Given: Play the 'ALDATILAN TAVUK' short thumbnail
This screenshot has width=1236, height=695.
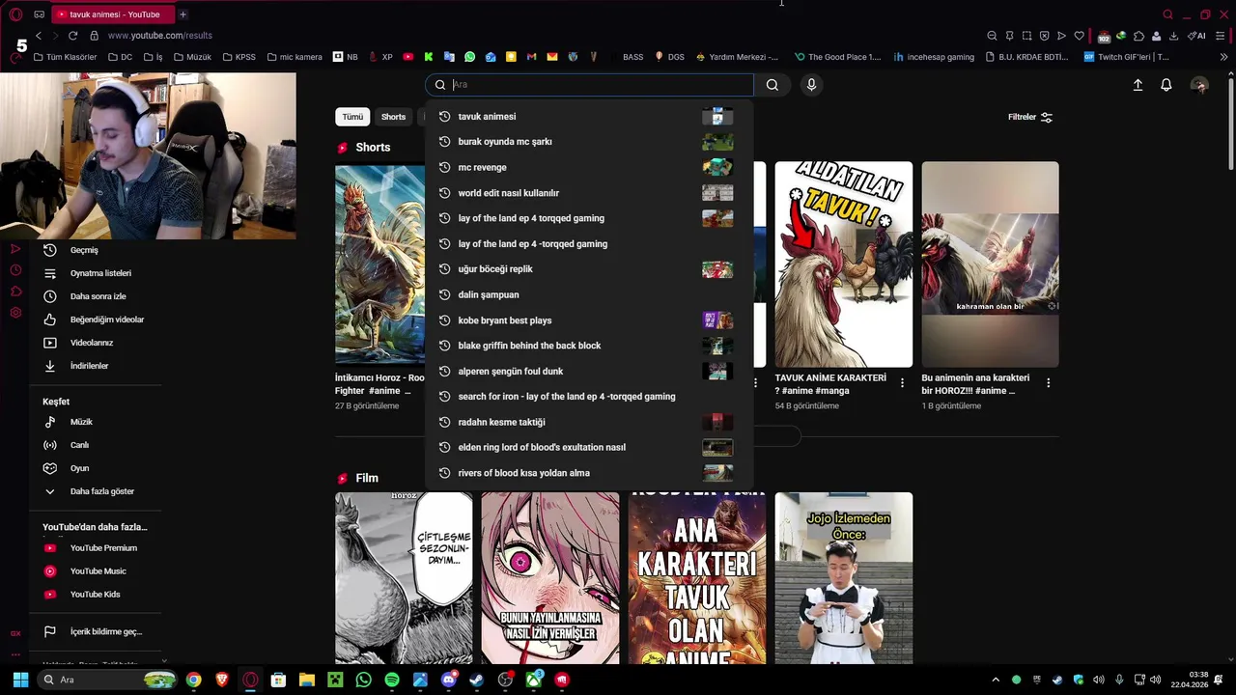Looking at the screenshot, I should tap(843, 264).
